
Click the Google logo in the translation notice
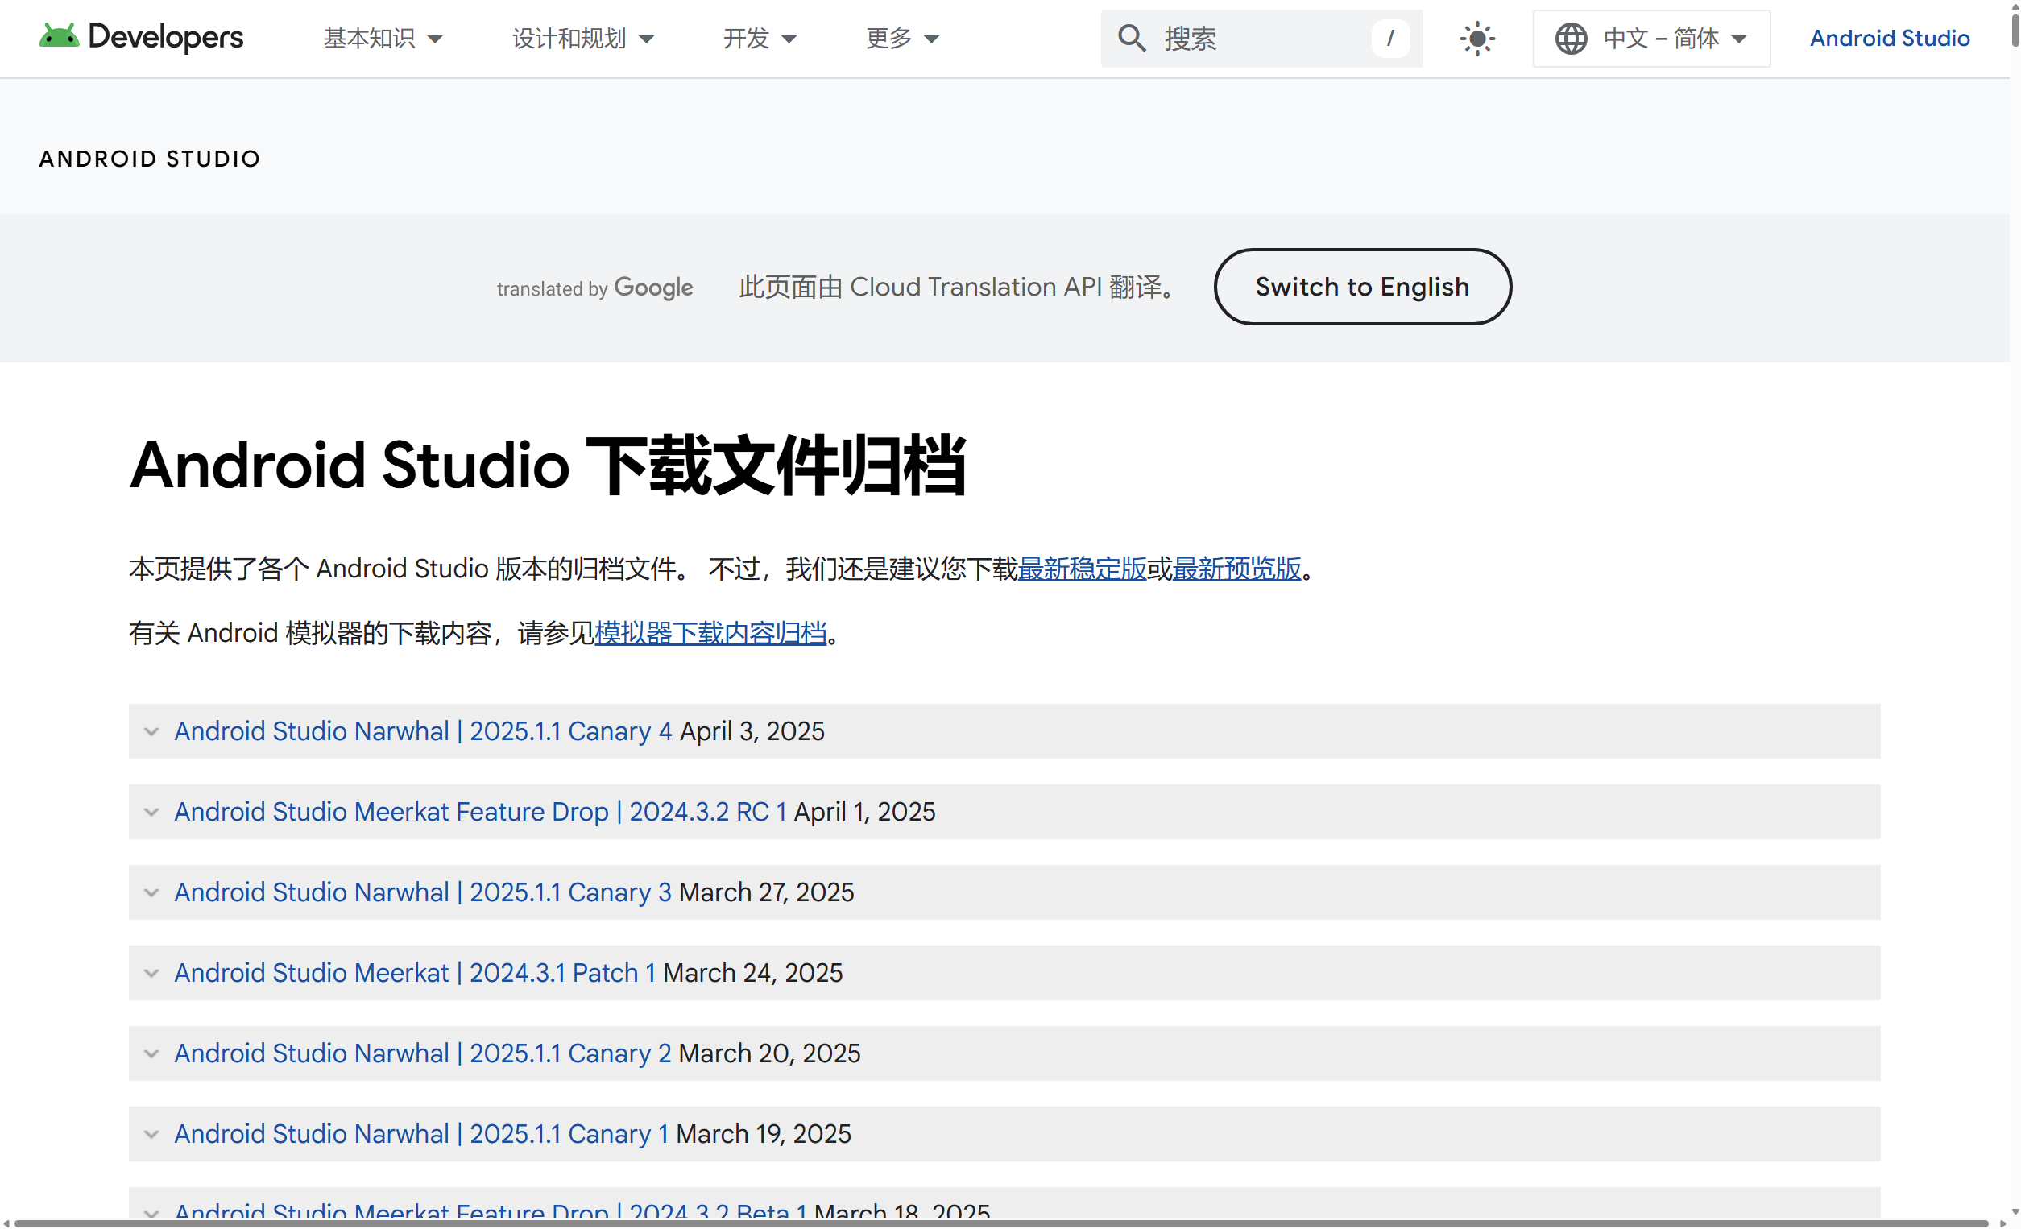(654, 288)
